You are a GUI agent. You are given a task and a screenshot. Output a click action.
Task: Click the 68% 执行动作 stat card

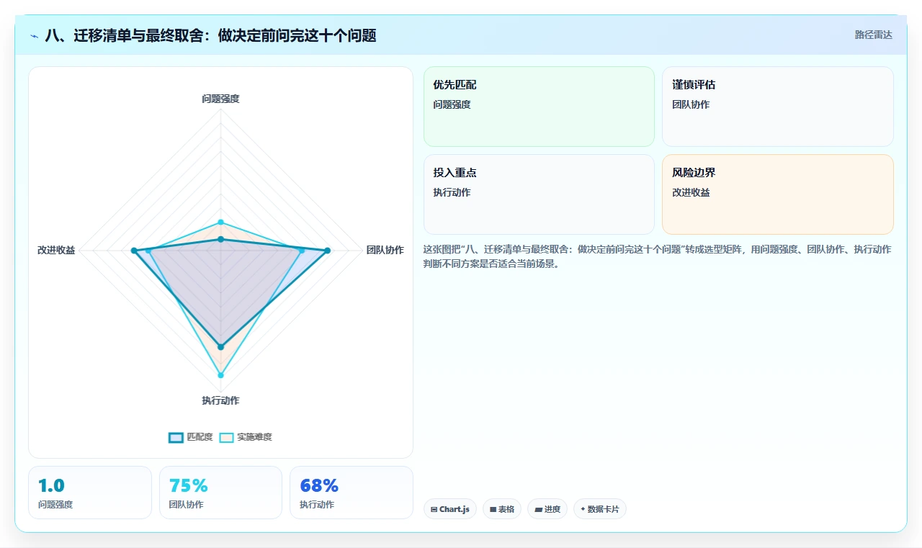tap(352, 493)
